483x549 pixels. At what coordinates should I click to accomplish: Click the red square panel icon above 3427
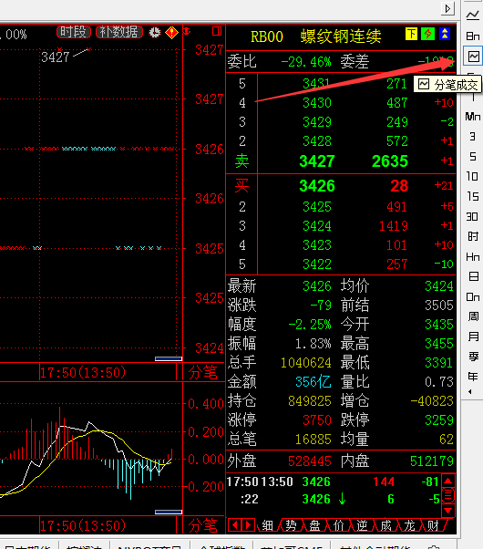217,31
